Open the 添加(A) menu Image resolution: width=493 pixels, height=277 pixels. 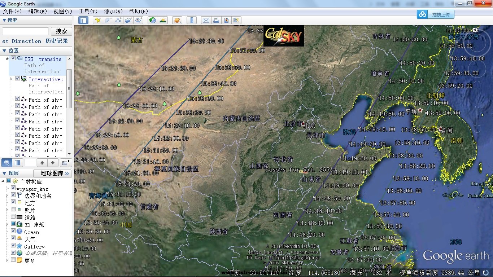point(113,11)
